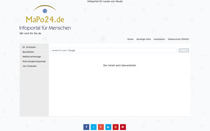Go to Sonstige Infos

[x=143, y=39]
